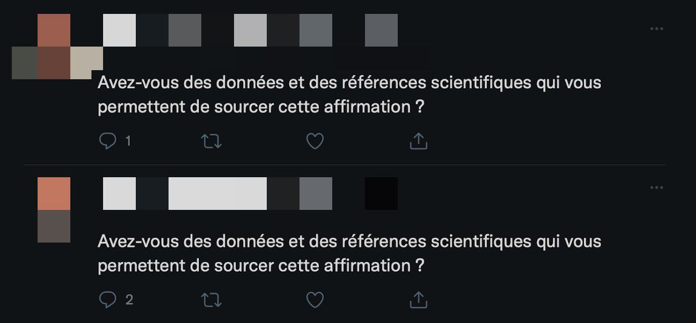This screenshot has width=696, height=323.
Task: Open the second tweet author's profile picture
Action: [54, 209]
